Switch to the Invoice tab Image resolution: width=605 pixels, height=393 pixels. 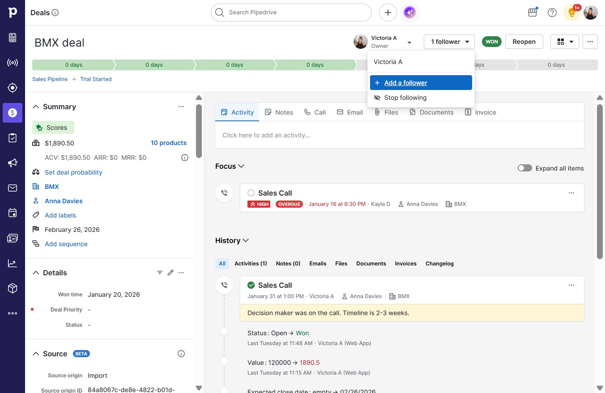pos(481,112)
